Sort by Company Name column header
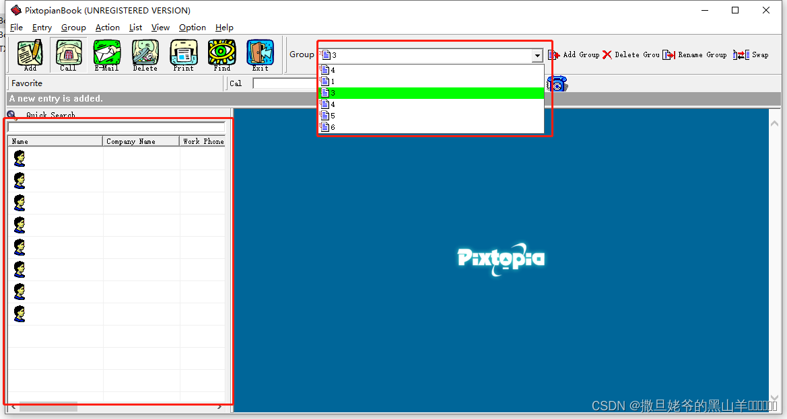Image resolution: width=787 pixels, height=419 pixels. coord(141,141)
